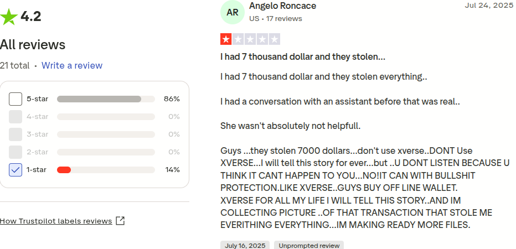The height and width of the screenshot is (249, 516).
Task: Click the disabled 2-star checkbox
Action: pos(16,152)
